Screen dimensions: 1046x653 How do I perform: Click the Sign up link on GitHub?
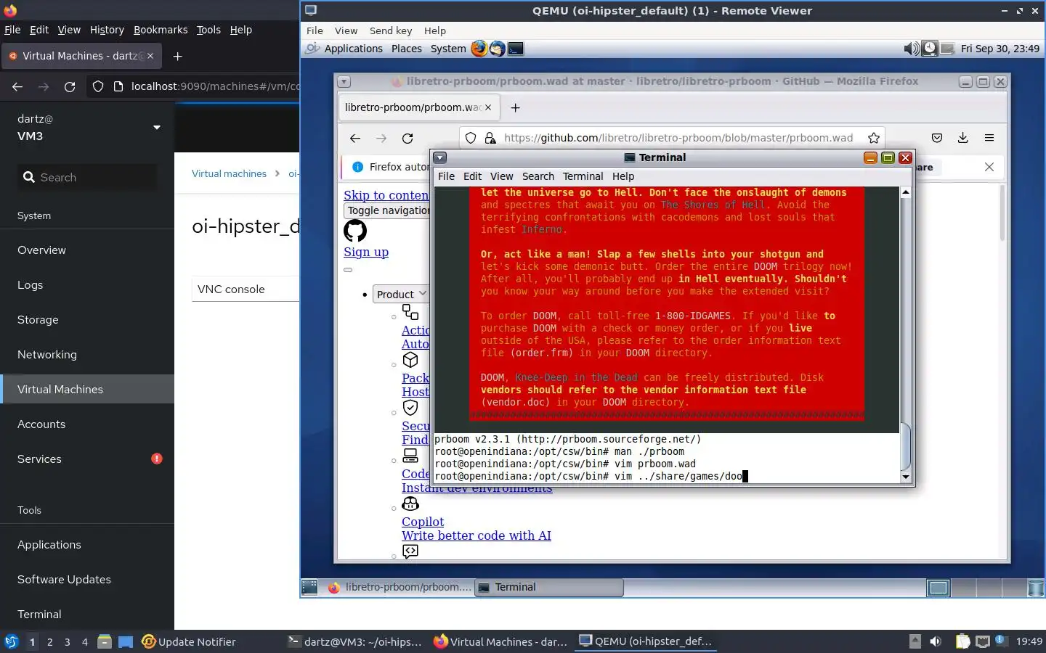click(366, 252)
